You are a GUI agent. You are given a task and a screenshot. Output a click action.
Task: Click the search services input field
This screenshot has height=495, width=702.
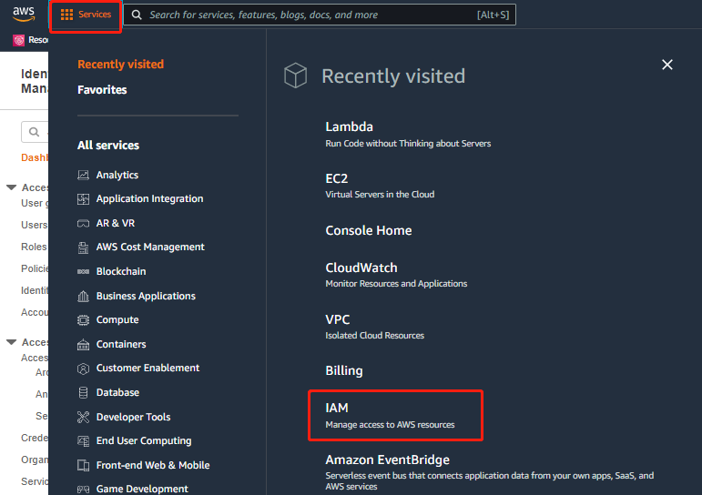310,15
